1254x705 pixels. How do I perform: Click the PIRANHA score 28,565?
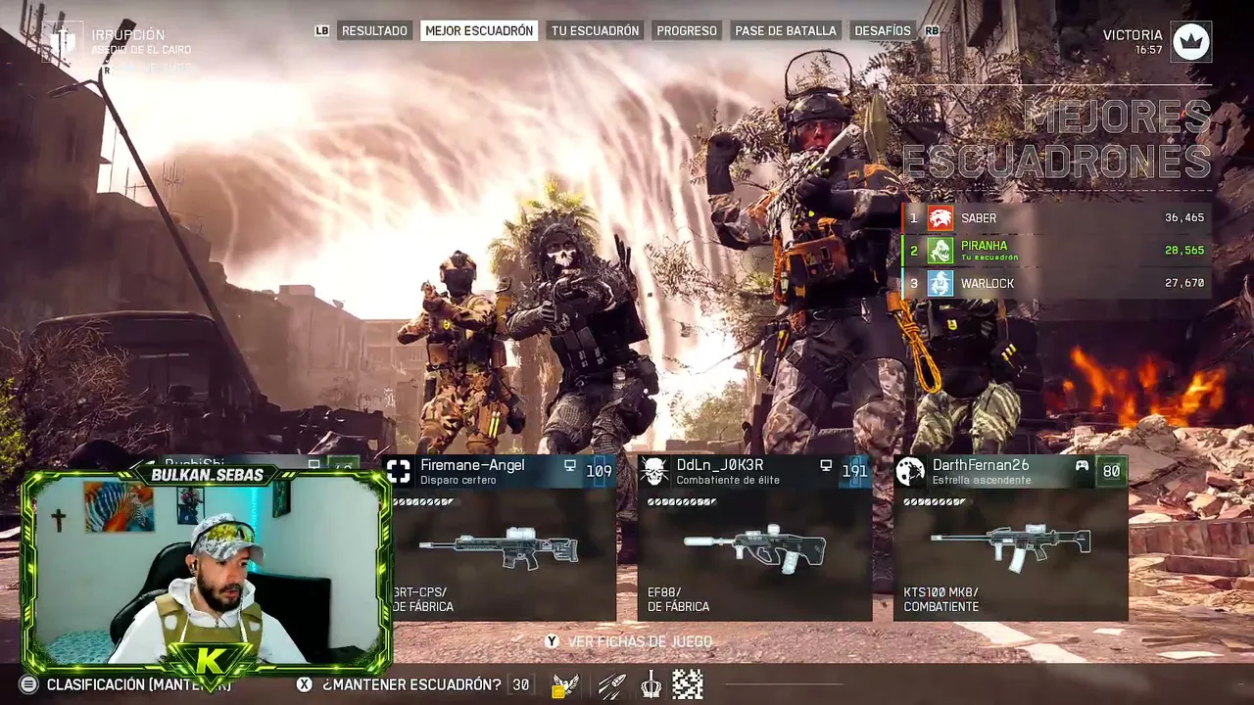click(x=1184, y=251)
